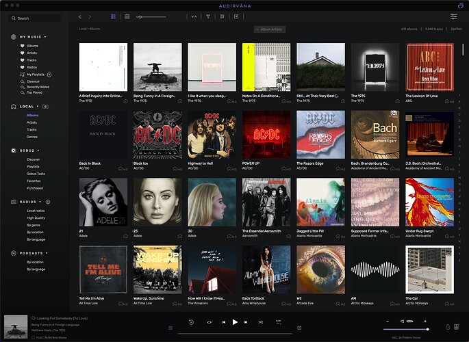Screen dimensions: 469x342
Task: Start playback with Play button
Action: coord(235,322)
